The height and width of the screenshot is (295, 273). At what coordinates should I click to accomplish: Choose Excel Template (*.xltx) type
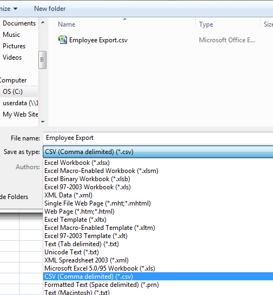tap(158, 220)
